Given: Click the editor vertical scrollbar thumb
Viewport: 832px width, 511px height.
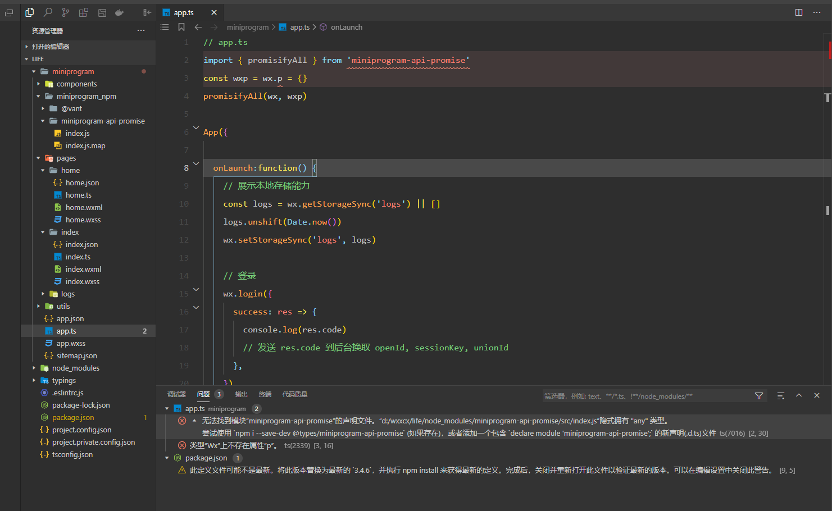Looking at the screenshot, I should 828,98.
